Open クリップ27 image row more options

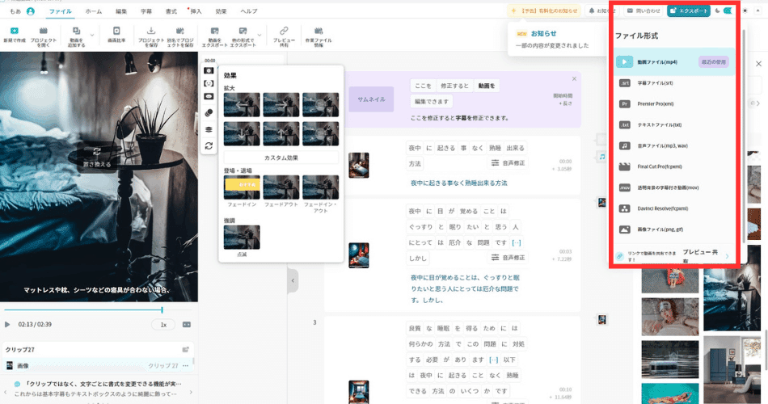pyautogui.click(x=186, y=366)
